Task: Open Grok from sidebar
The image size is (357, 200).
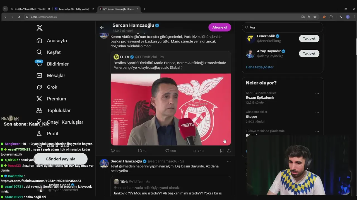Action: click(47, 87)
